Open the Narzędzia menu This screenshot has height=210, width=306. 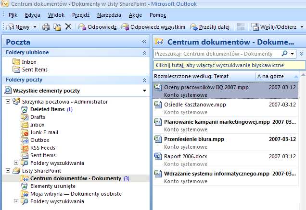click(x=109, y=15)
